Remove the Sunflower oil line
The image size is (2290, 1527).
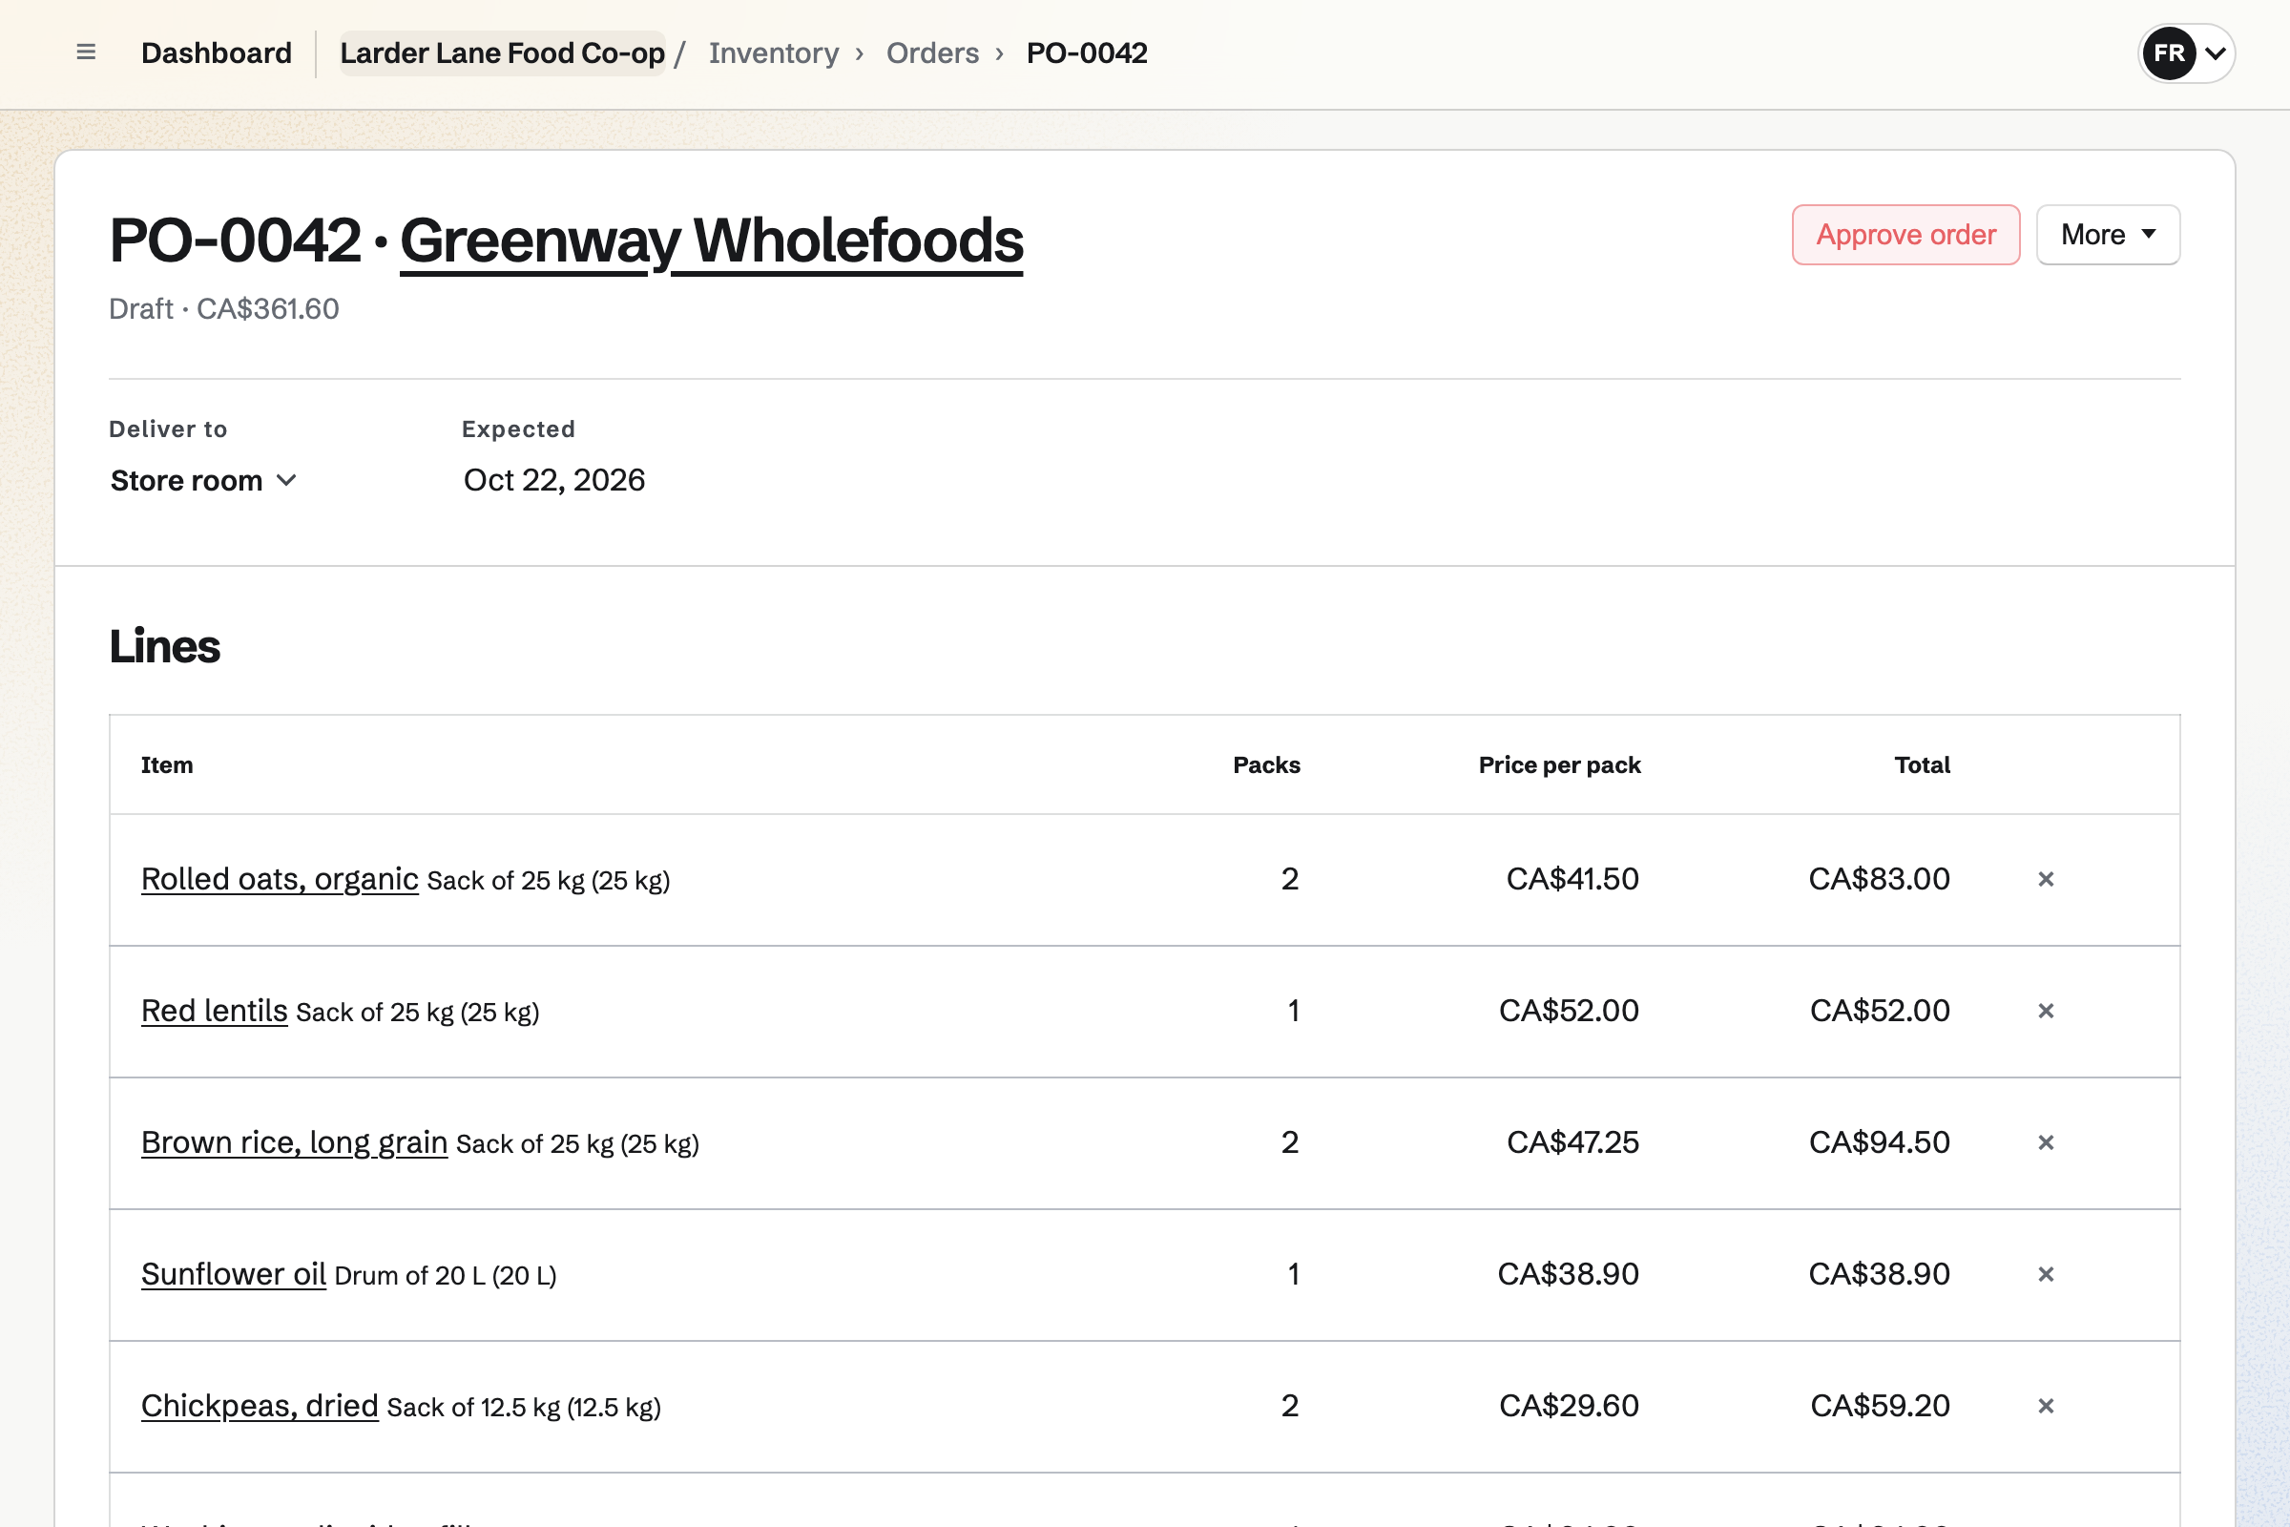pyautogui.click(x=2046, y=1274)
